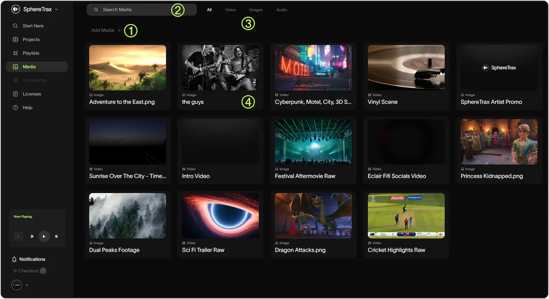Click the plus icon beside Add Media
Screen dimensions: 549x299
coord(120,30)
